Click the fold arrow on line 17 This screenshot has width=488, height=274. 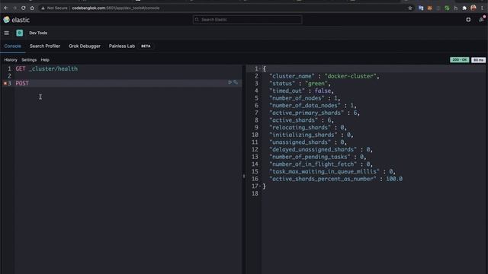tap(260, 186)
